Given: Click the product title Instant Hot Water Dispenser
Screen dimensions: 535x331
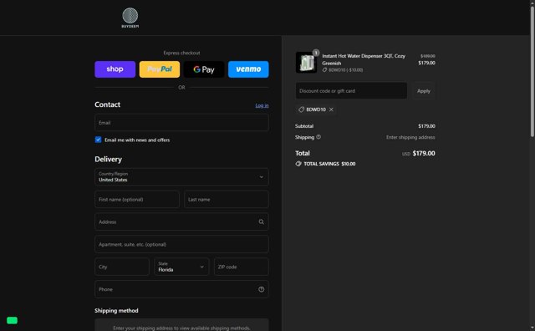Looking at the screenshot, I should click(364, 59).
